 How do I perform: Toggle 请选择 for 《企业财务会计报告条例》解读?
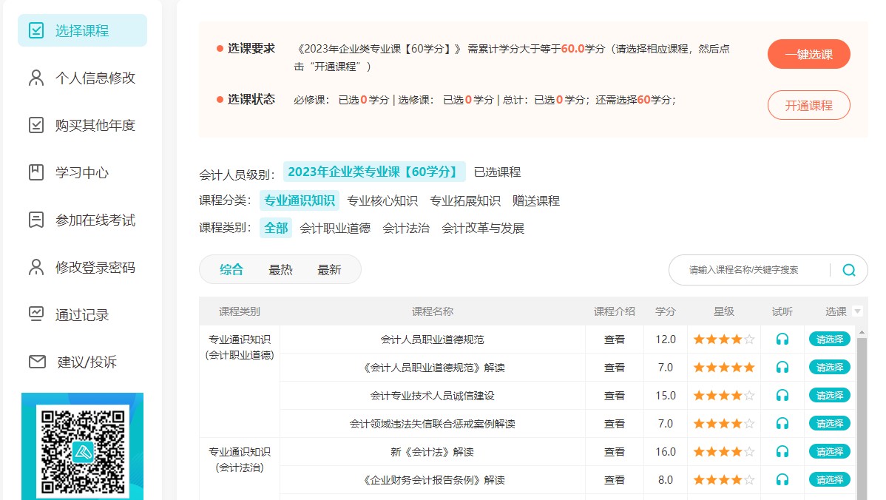[x=829, y=480]
